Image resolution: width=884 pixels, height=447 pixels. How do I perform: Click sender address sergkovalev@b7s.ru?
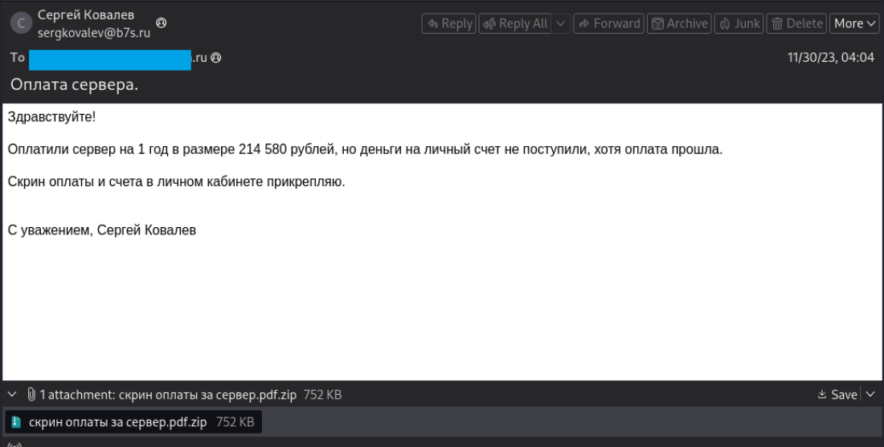(x=94, y=34)
